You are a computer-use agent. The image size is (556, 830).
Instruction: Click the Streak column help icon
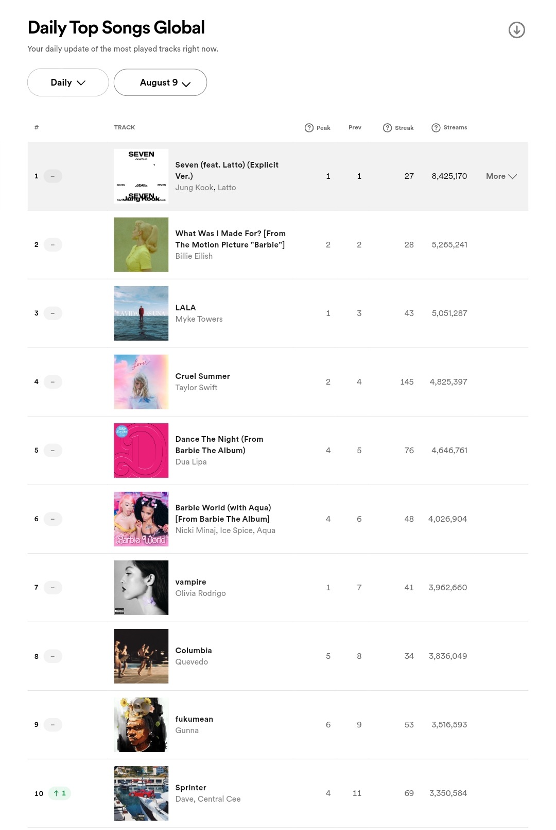point(387,128)
